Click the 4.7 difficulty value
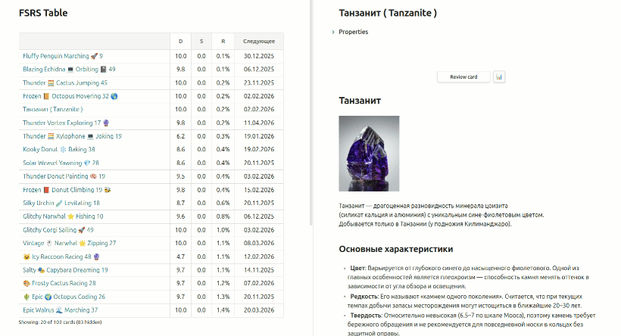This screenshot has width=621, height=336. click(180, 257)
